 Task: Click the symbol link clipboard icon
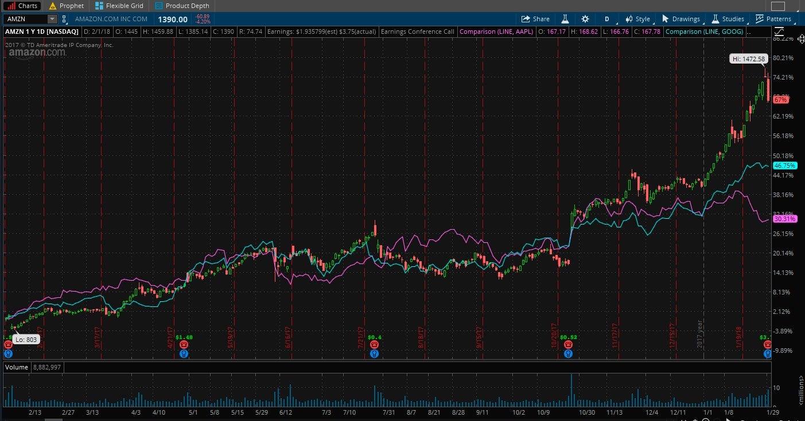[64, 19]
